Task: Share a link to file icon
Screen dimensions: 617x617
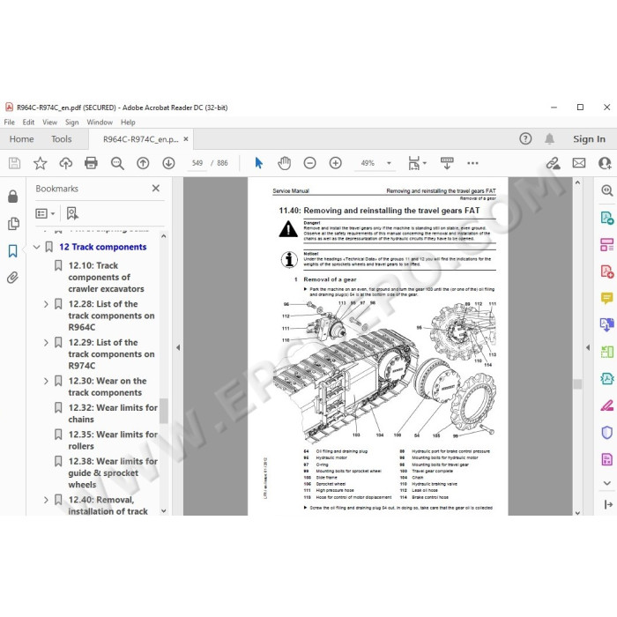Action: (x=553, y=163)
